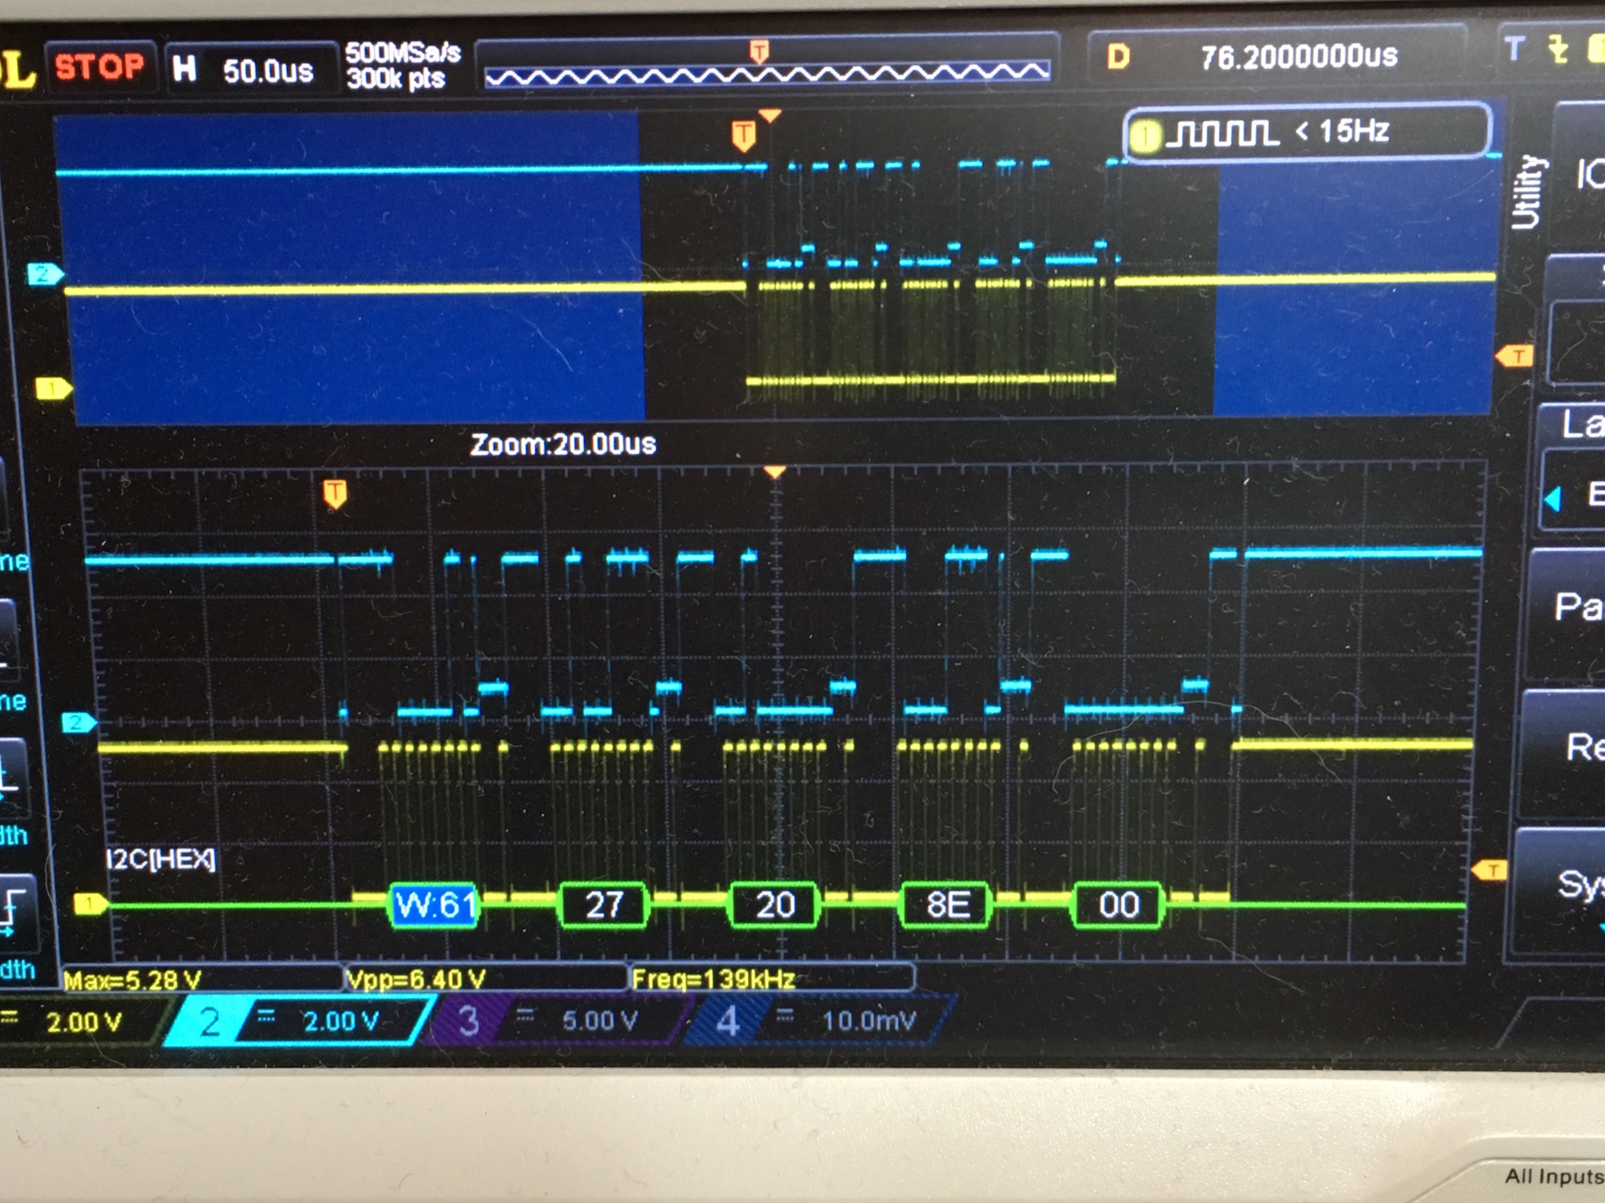Screen dimensions: 1605x1203
Task: Select the decoded W:61 address packet
Action: [x=434, y=905]
